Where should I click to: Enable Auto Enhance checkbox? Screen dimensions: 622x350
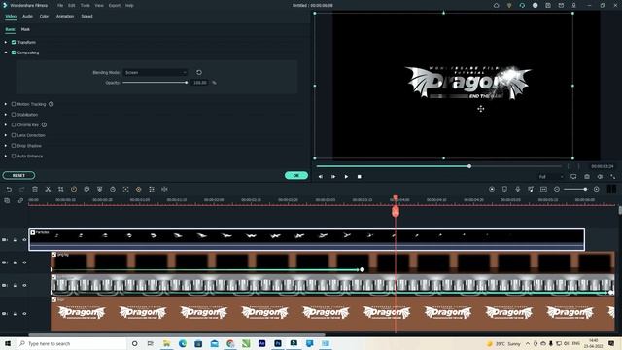tap(14, 156)
